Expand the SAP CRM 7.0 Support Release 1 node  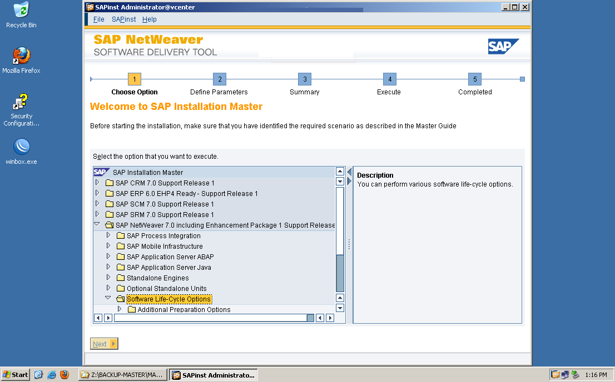tap(97, 183)
